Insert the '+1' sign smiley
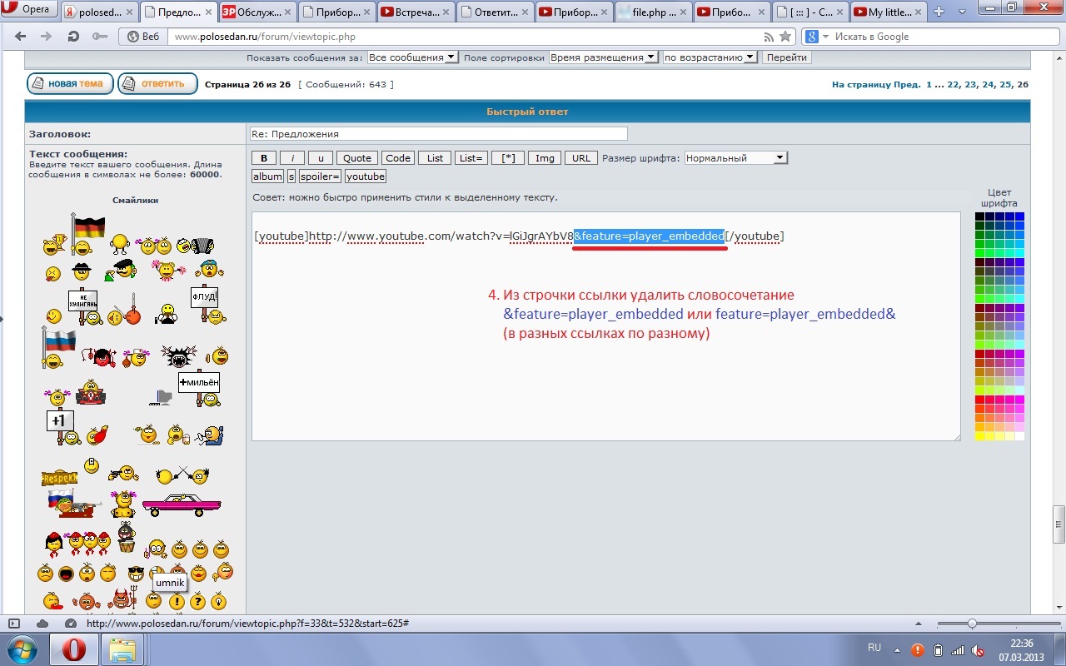 61,426
